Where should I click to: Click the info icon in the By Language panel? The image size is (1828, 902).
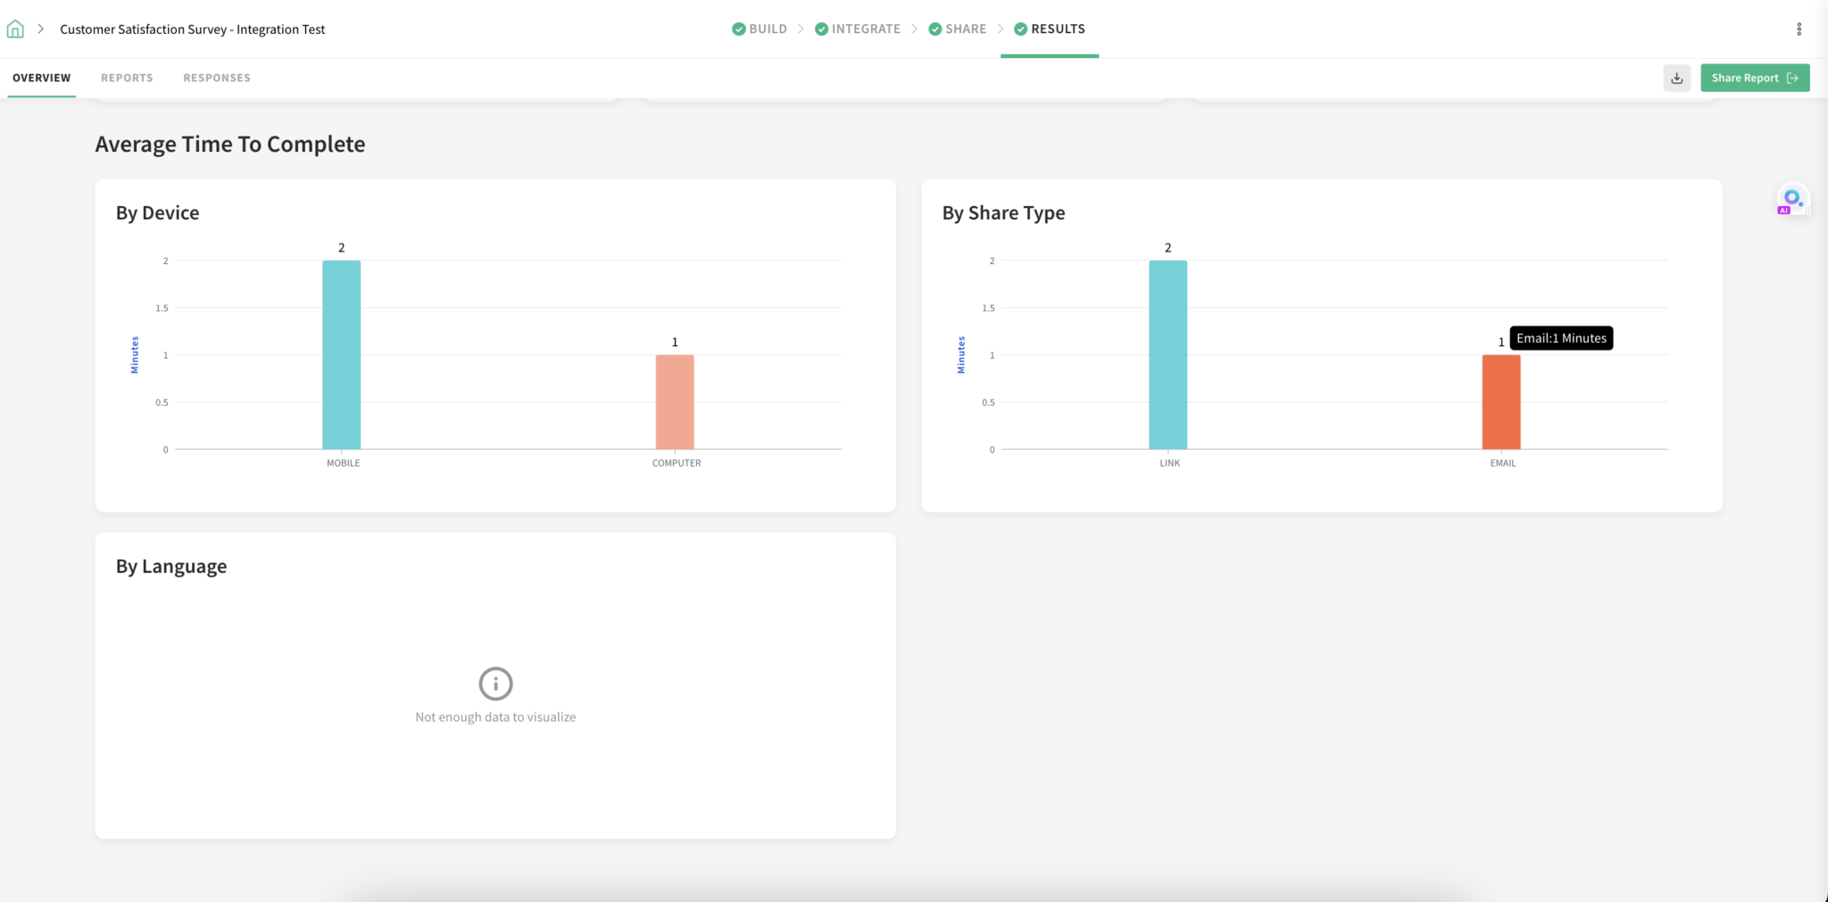[x=495, y=683]
